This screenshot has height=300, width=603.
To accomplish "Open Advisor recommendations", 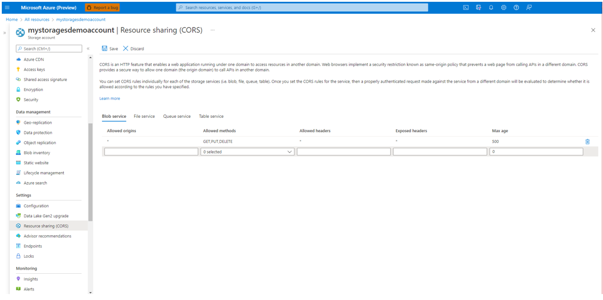I will 47,236.
